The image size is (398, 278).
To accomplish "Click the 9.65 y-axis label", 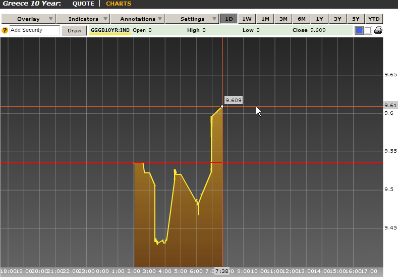I will (x=390, y=74).
